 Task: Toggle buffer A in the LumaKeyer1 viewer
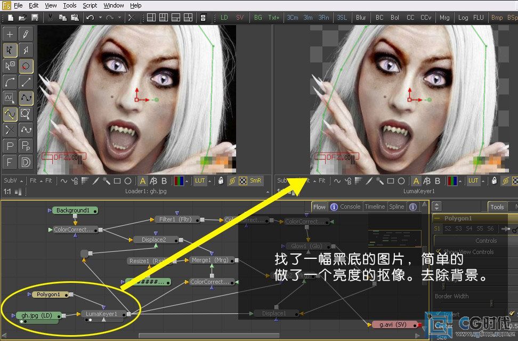(x=416, y=181)
